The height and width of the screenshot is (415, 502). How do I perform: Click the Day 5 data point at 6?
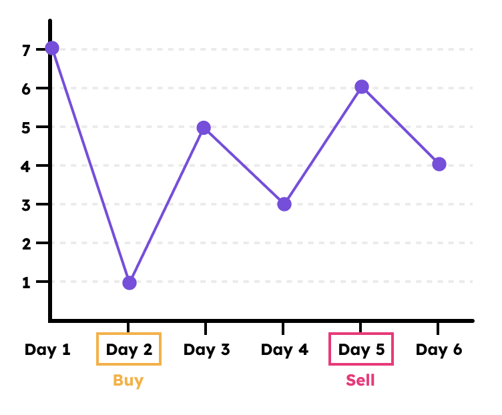pyautogui.click(x=362, y=87)
